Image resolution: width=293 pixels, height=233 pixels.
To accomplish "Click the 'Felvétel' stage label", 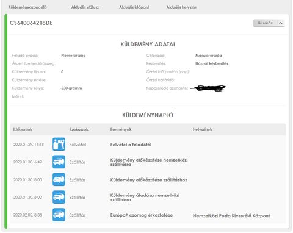I will coord(78,145).
